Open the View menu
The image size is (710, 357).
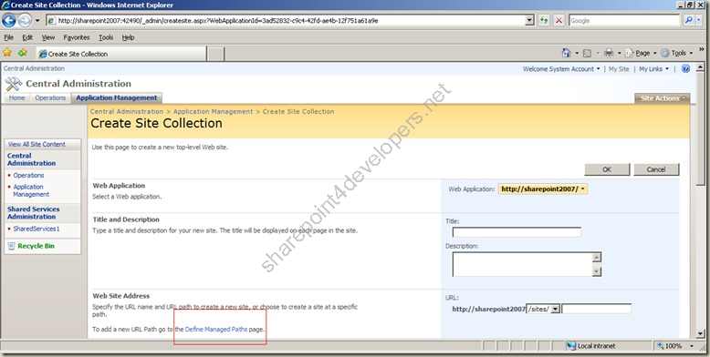pos(48,37)
